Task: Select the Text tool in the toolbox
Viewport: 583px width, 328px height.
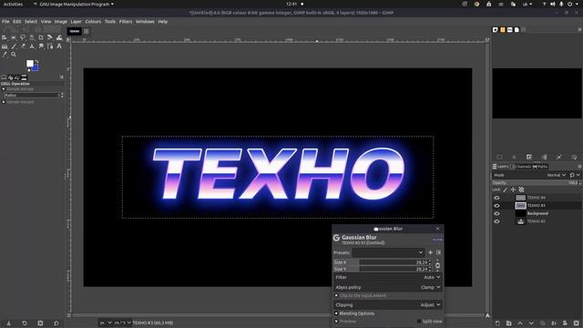Action: point(59,46)
